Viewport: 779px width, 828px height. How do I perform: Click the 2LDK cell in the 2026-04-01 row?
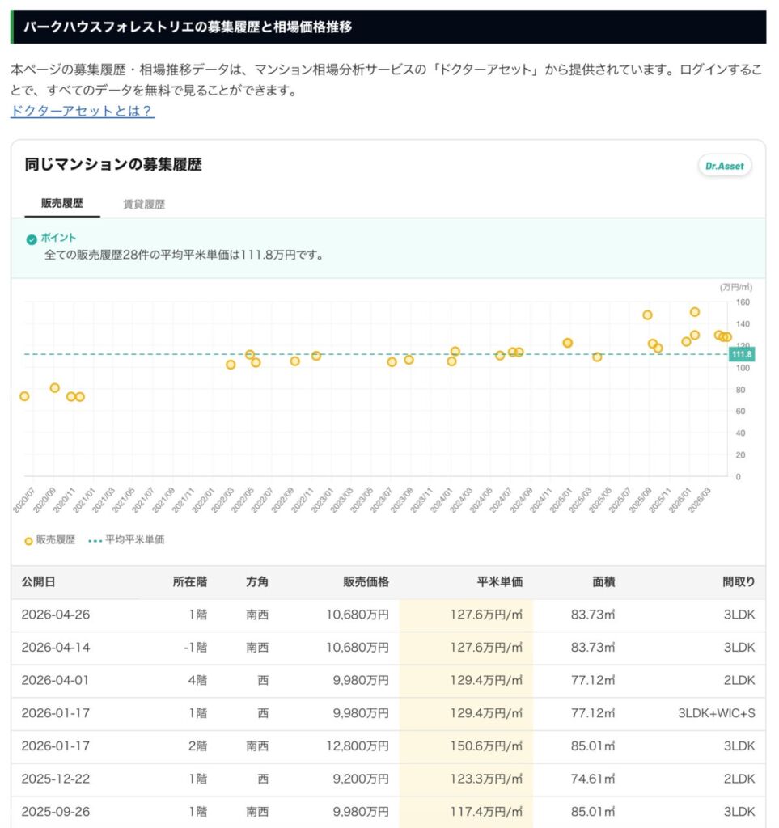(739, 680)
